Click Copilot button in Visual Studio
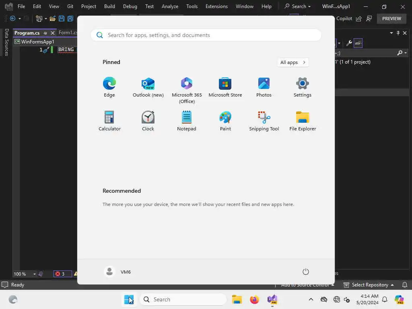Screen dimensions: 412x309 (x=344, y=19)
